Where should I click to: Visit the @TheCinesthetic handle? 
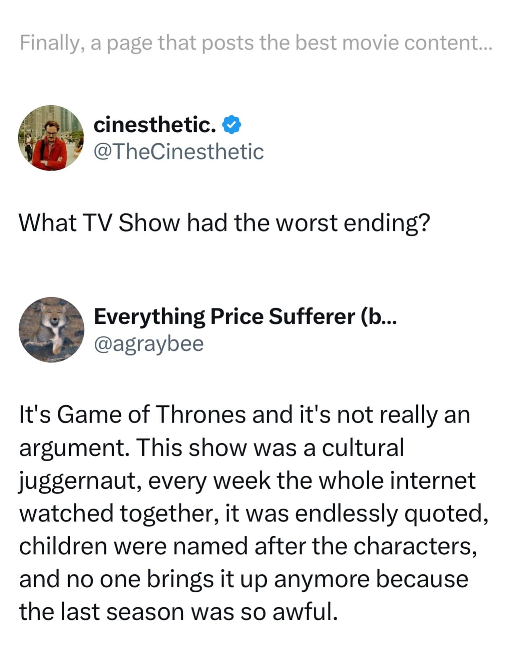click(178, 151)
